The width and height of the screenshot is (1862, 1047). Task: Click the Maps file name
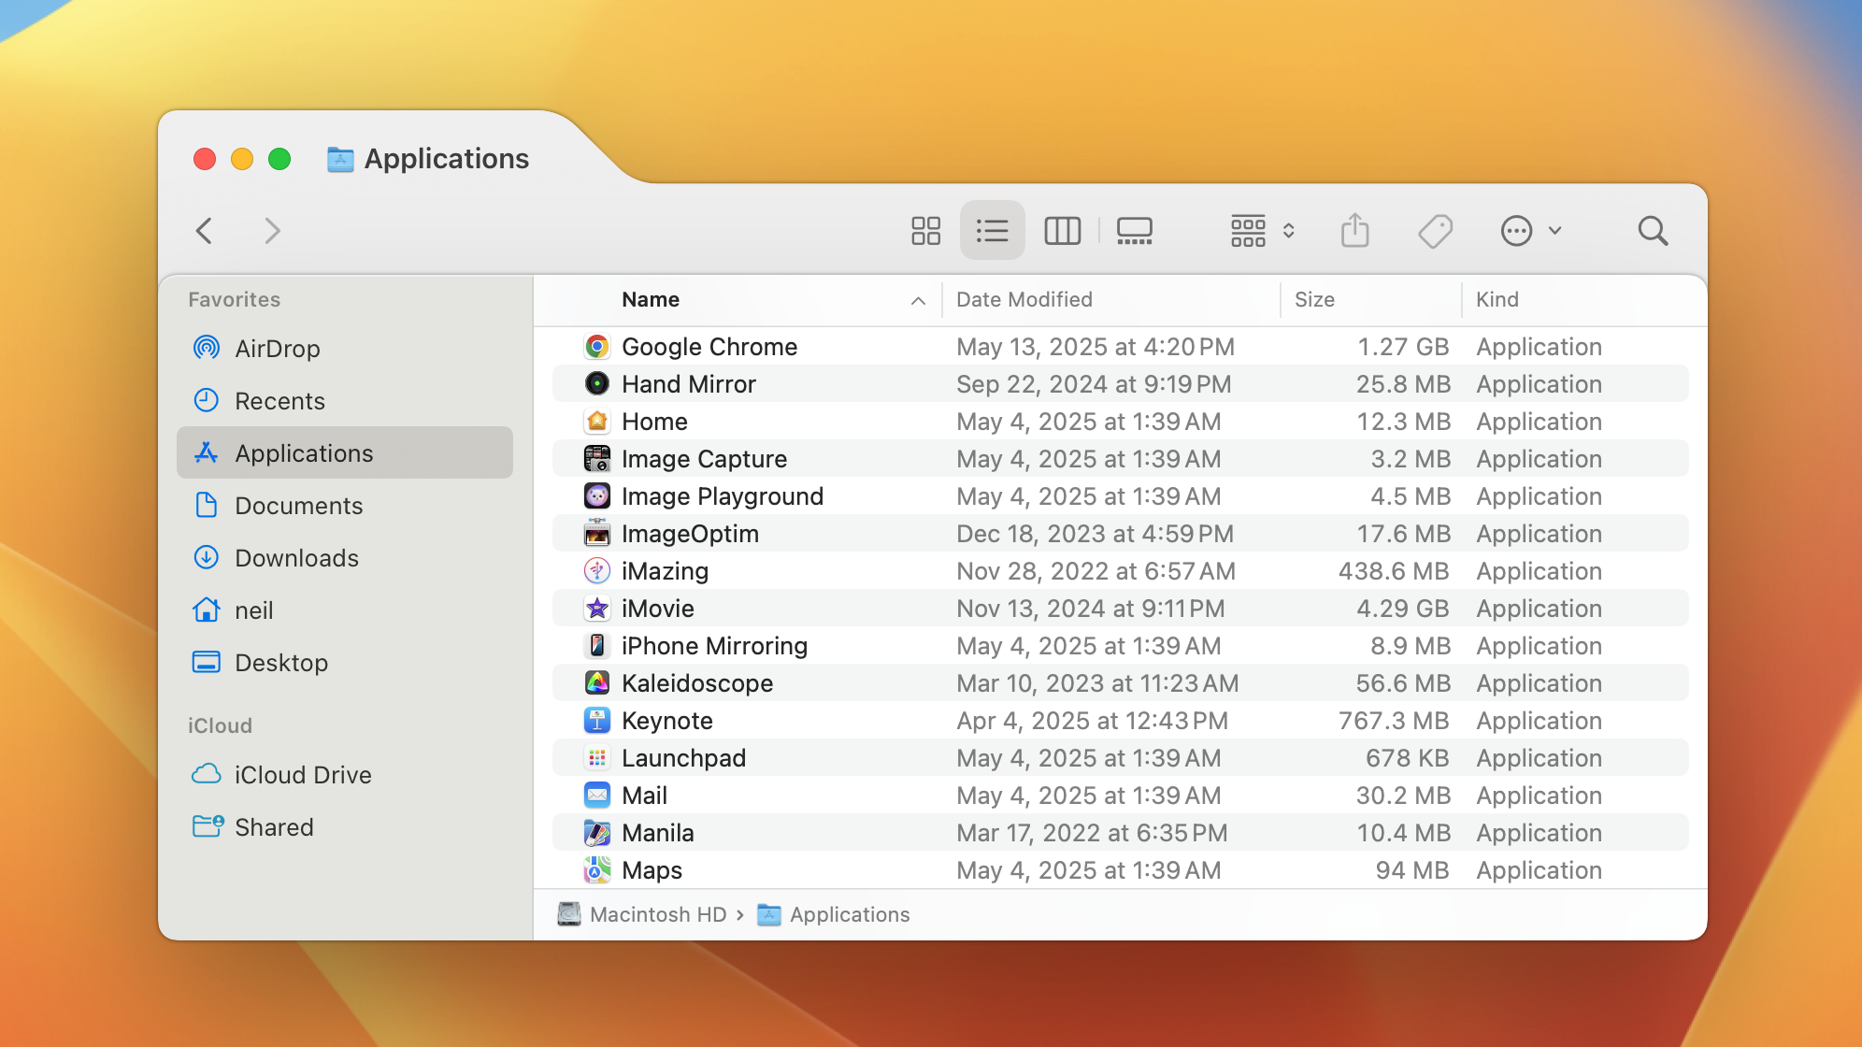point(652,870)
